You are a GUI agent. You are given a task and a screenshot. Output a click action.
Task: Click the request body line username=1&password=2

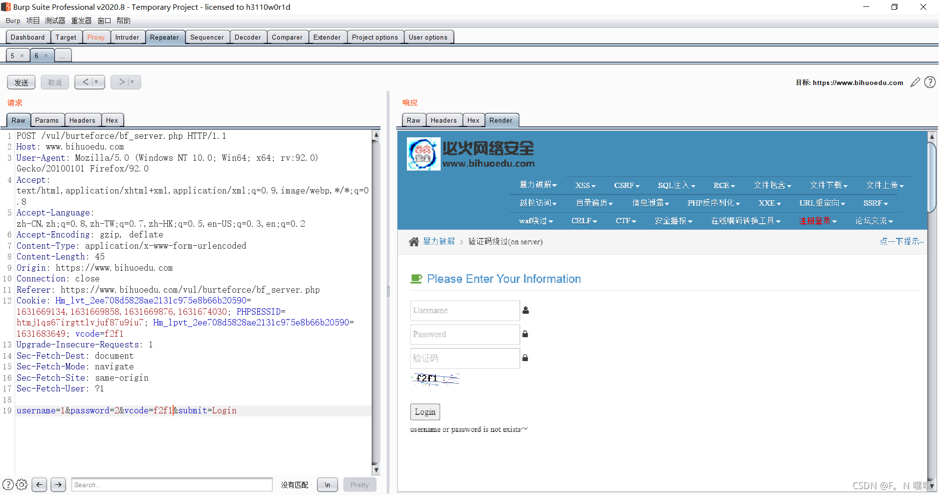tap(127, 411)
